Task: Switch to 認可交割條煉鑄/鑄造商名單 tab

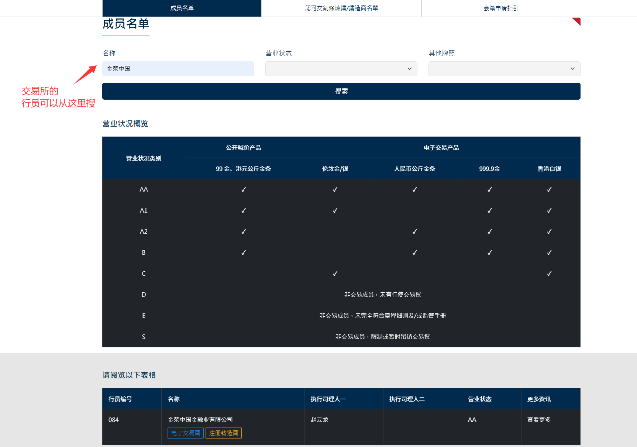Action: click(x=341, y=8)
